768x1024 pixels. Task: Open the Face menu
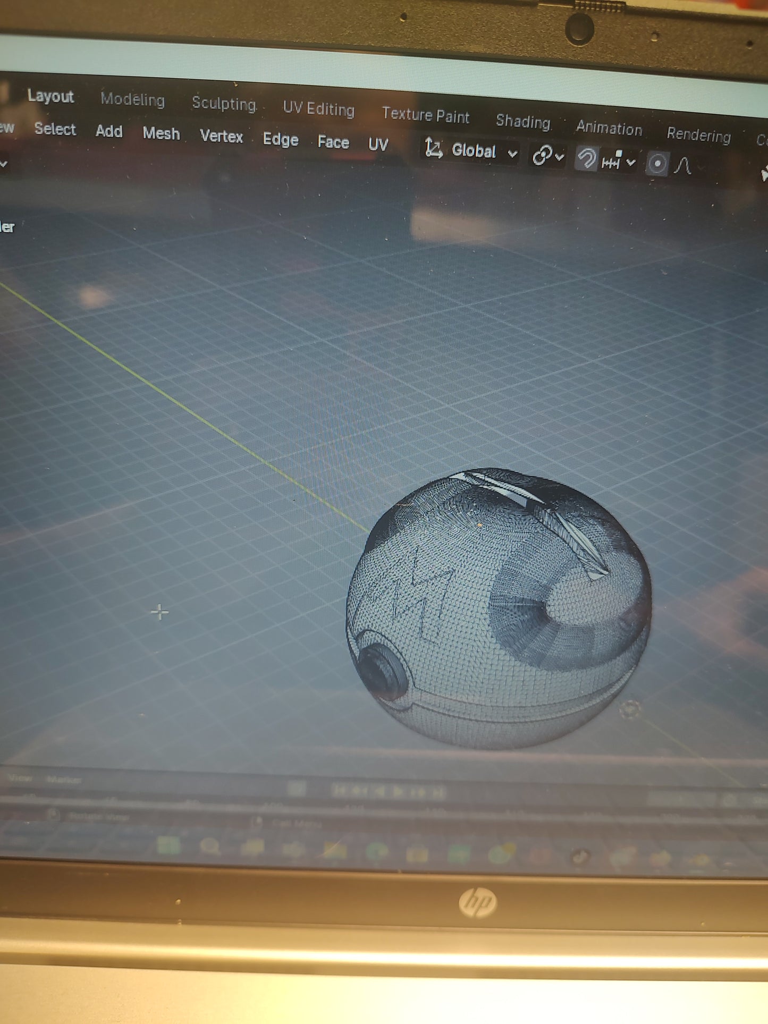pos(333,142)
